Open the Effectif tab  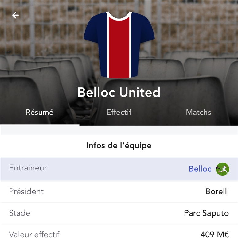coord(119,112)
